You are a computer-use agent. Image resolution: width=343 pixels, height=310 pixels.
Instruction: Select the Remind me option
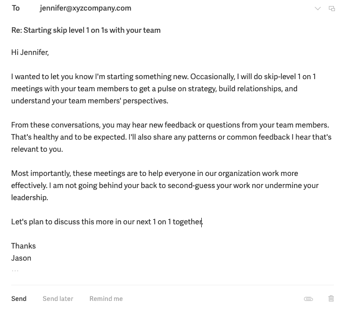tap(106, 298)
